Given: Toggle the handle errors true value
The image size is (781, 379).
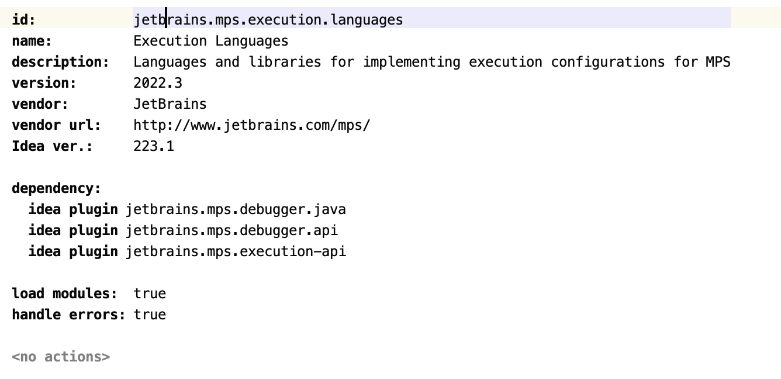Looking at the screenshot, I should [x=150, y=315].
